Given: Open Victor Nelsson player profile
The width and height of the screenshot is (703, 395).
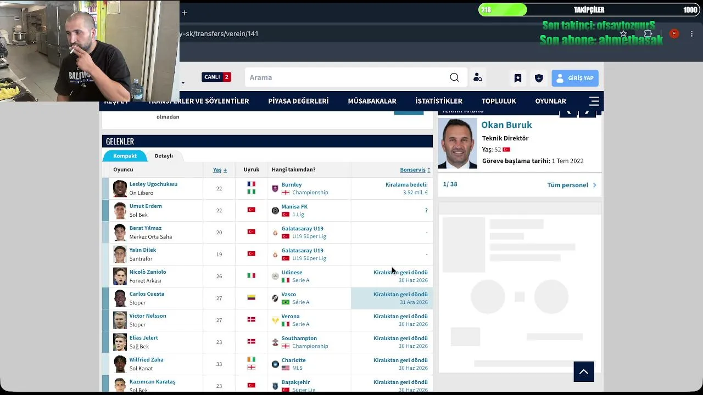Looking at the screenshot, I should (148, 316).
